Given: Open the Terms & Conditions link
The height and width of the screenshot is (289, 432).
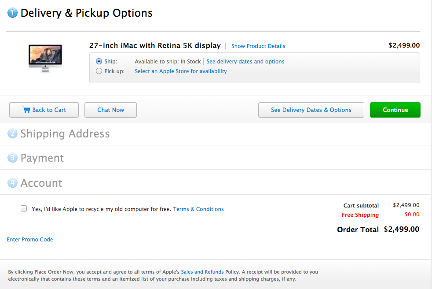Looking at the screenshot, I should pyautogui.click(x=198, y=209).
